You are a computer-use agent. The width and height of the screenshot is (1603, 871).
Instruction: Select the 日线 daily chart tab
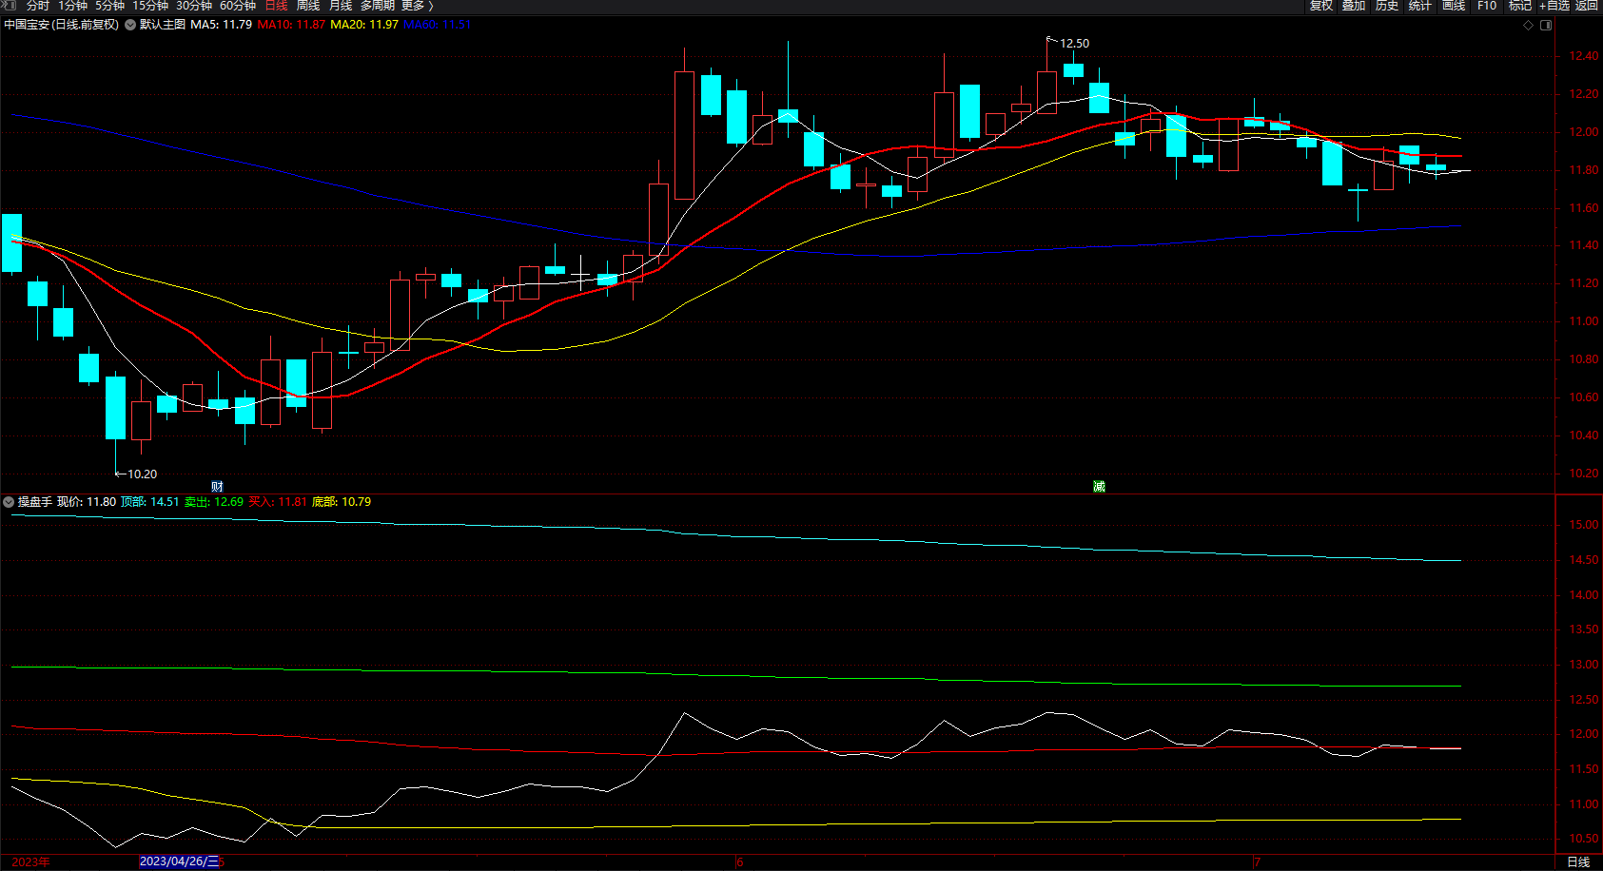pyautogui.click(x=276, y=6)
